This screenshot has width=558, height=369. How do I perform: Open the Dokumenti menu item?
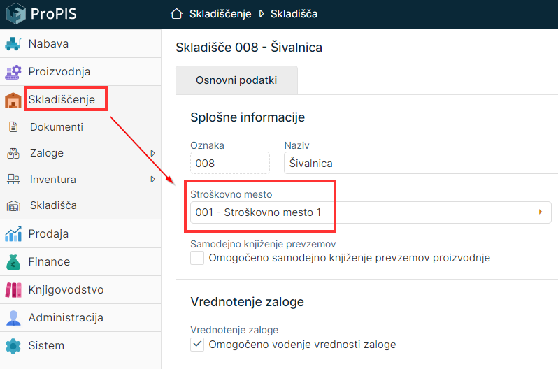[x=56, y=127]
